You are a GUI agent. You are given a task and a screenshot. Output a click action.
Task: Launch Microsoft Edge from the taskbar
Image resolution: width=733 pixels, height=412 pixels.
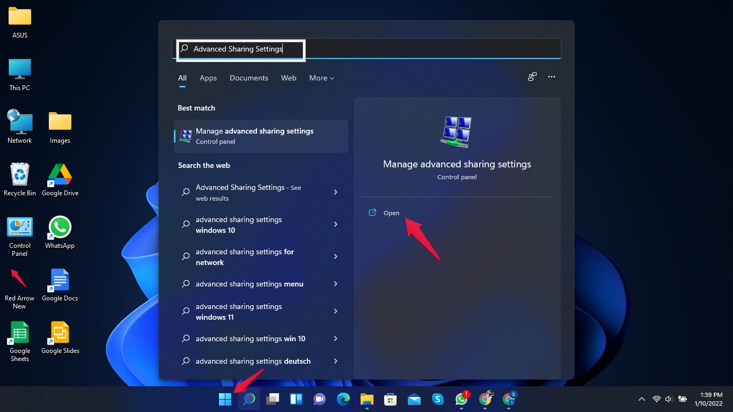(343, 399)
